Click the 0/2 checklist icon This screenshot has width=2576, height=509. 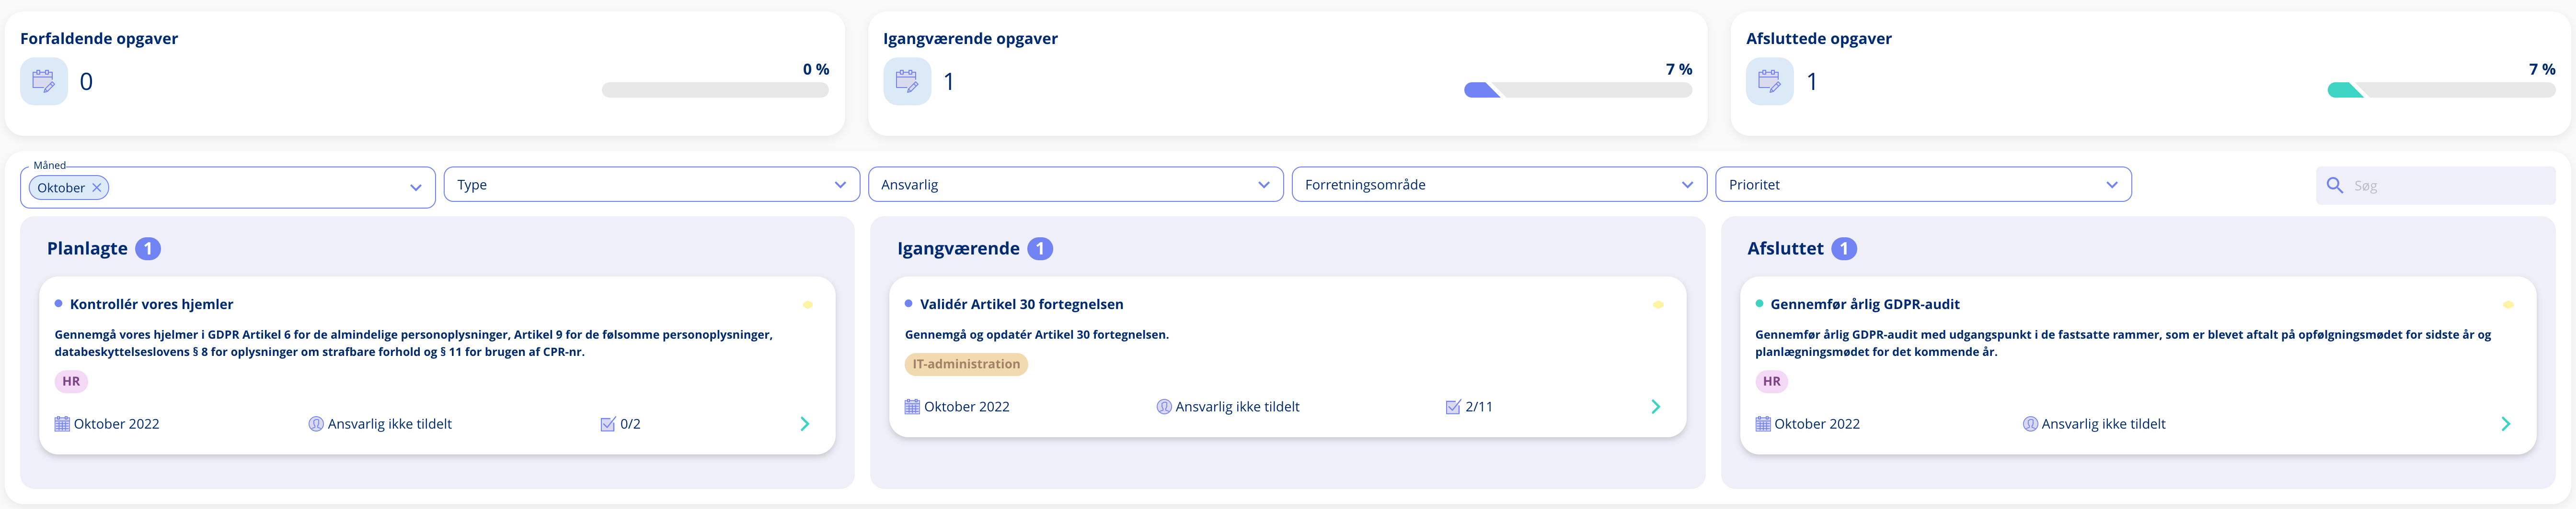pyautogui.click(x=608, y=424)
